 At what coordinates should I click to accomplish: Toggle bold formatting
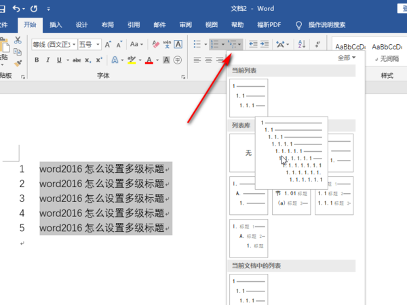pos(37,60)
